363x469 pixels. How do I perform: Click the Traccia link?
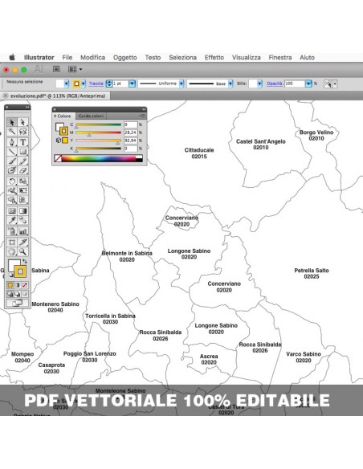point(96,84)
